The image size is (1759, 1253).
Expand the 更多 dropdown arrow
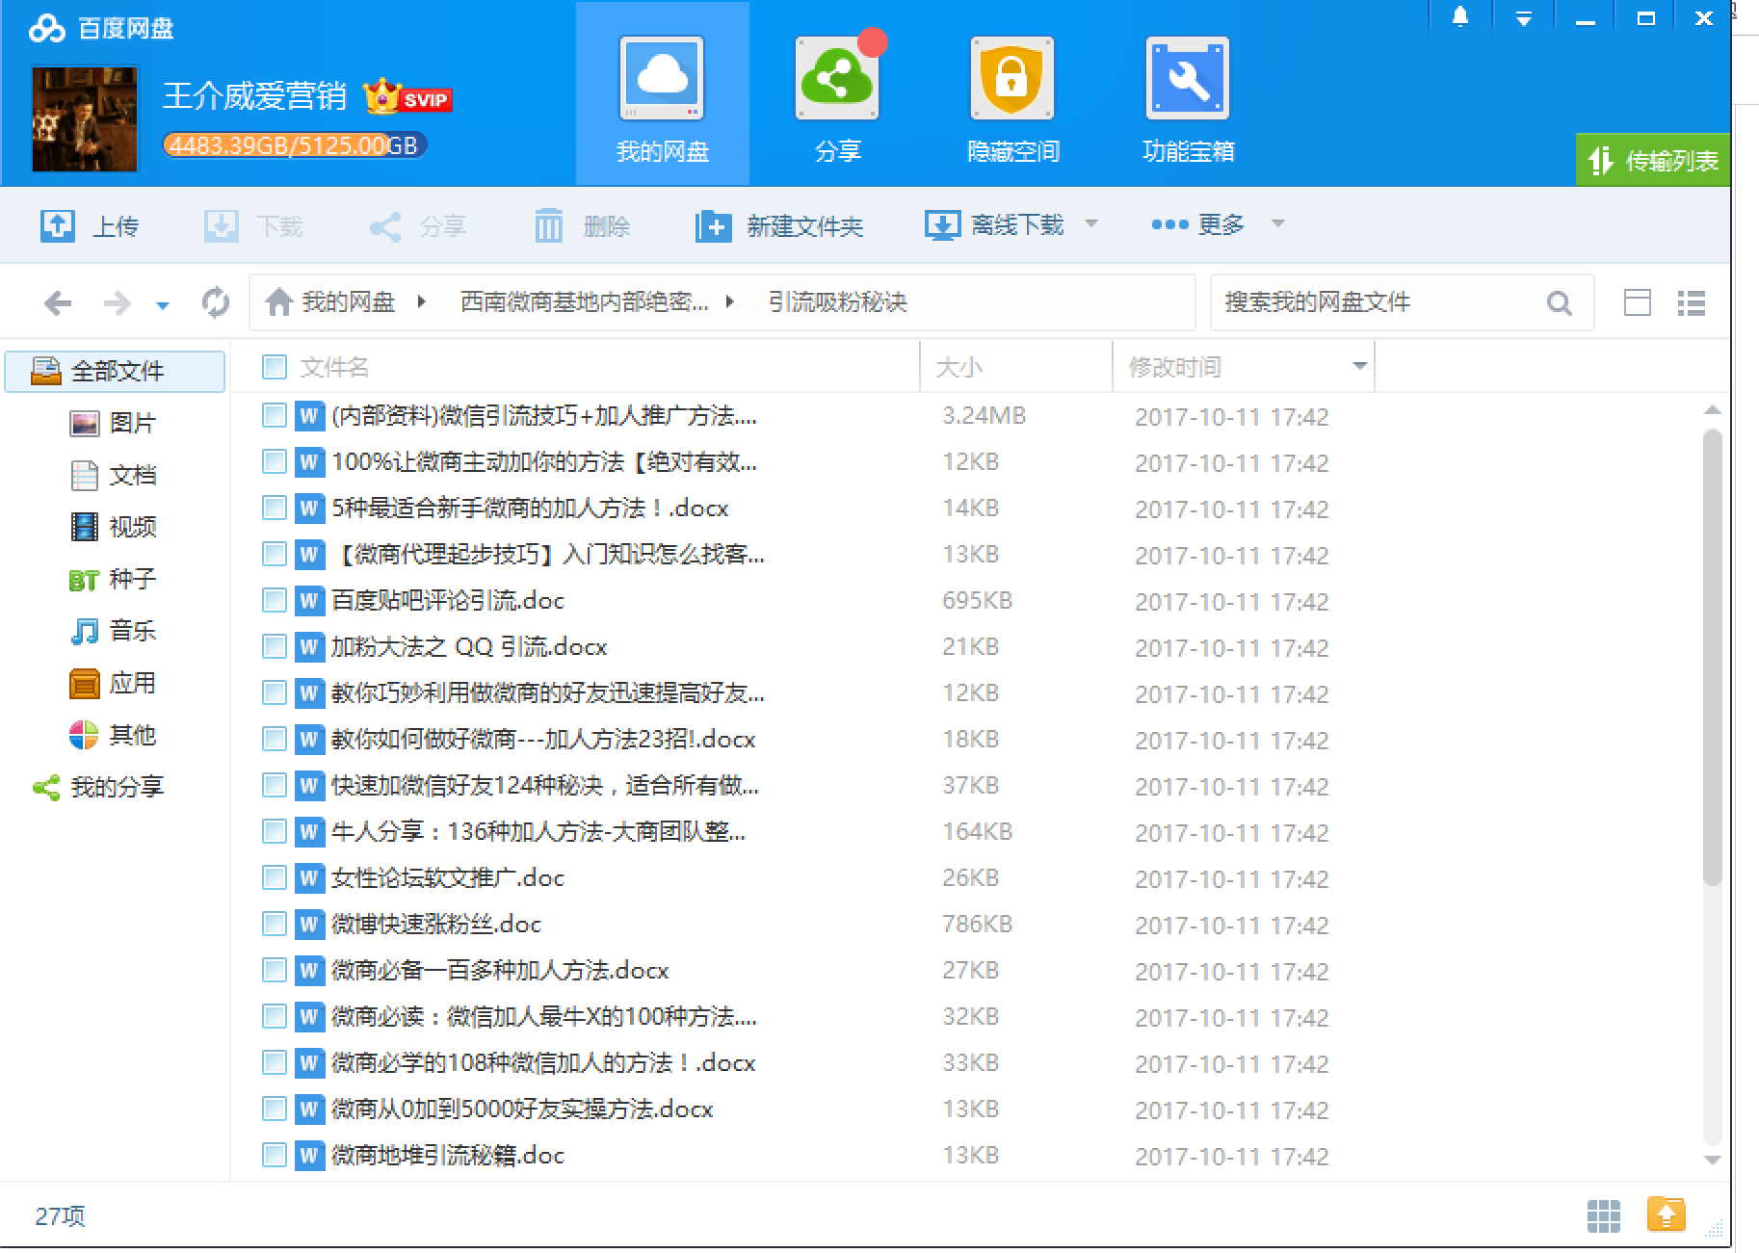pos(1278,223)
